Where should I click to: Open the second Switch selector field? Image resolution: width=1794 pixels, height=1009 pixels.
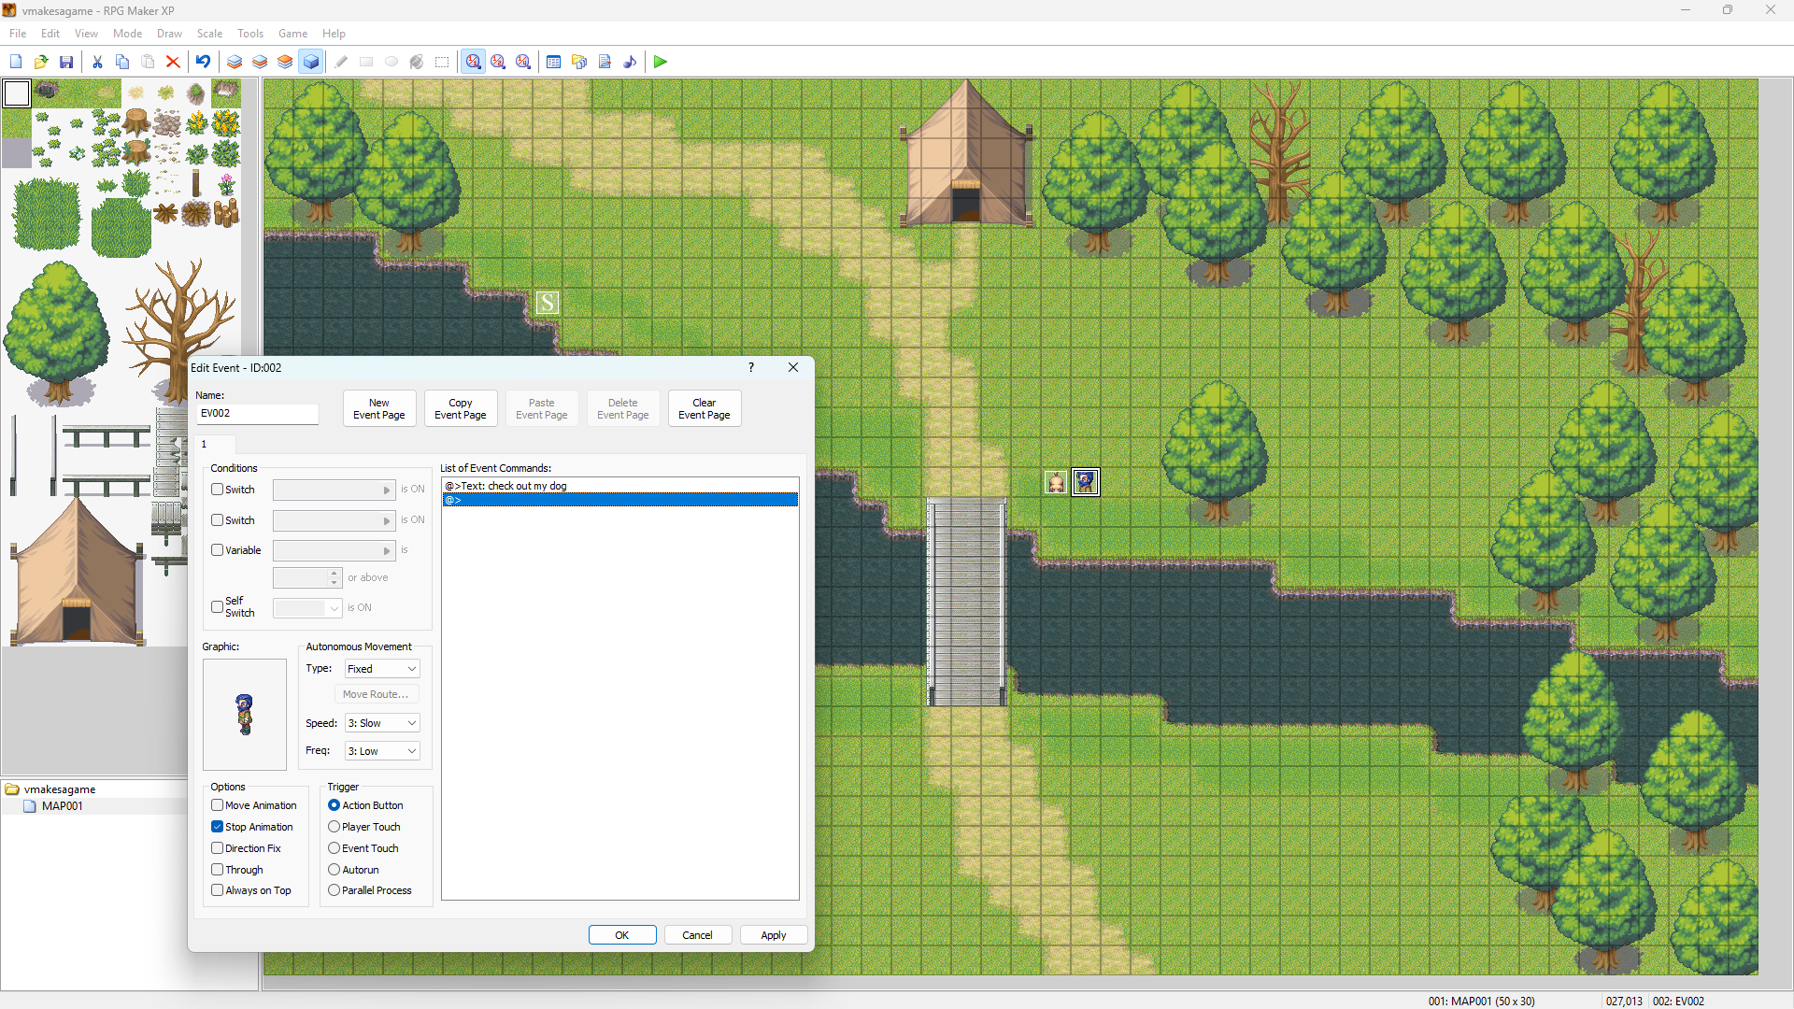coord(335,521)
